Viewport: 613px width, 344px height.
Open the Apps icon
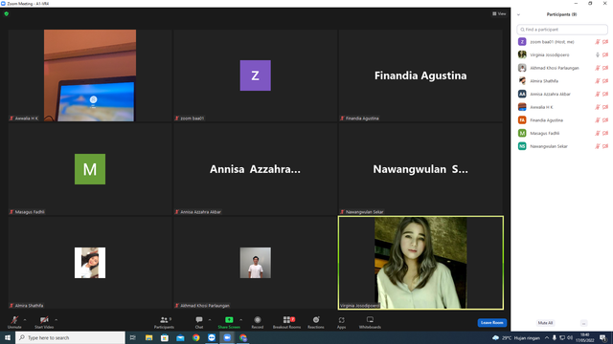(341, 320)
